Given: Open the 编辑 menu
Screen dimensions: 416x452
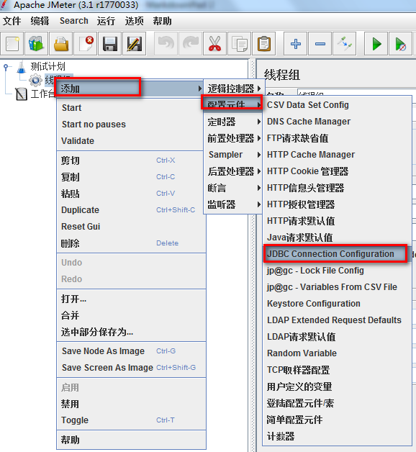Looking at the screenshot, I should pos(40,21).
